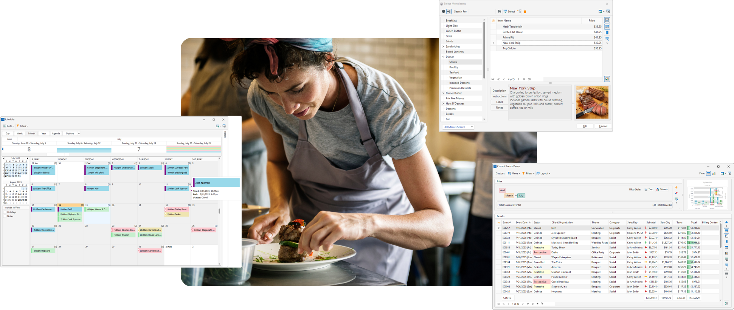Screen dimensions: 734x310
Task: Enable the Holidays checkbox
Action: [x=5, y=212]
